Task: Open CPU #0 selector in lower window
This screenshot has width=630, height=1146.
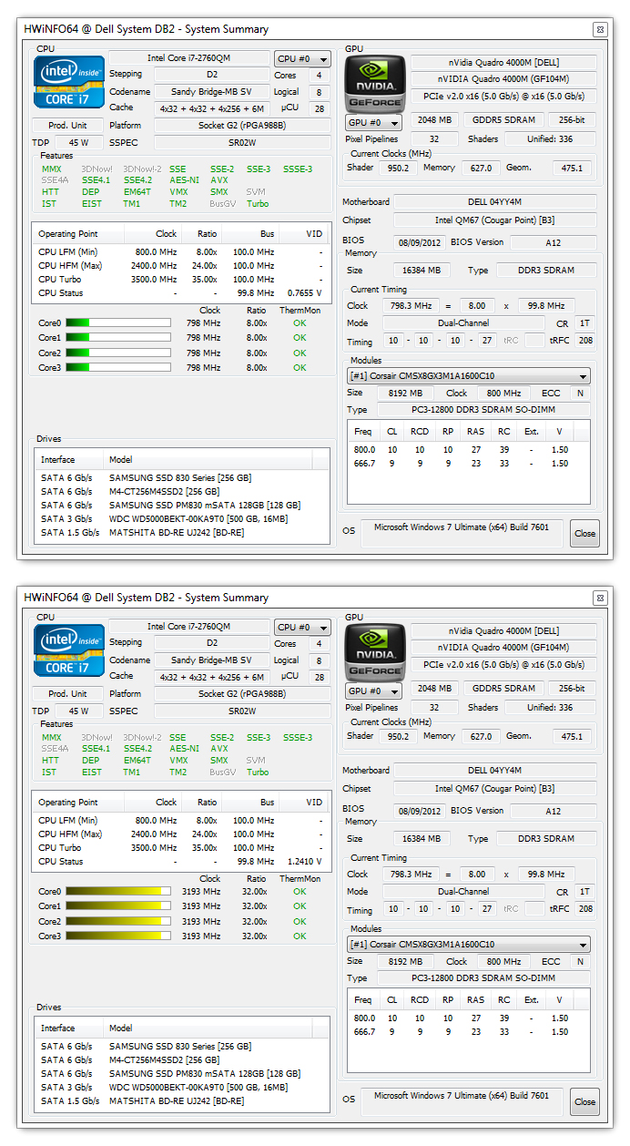Action: [x=302, y=627]
